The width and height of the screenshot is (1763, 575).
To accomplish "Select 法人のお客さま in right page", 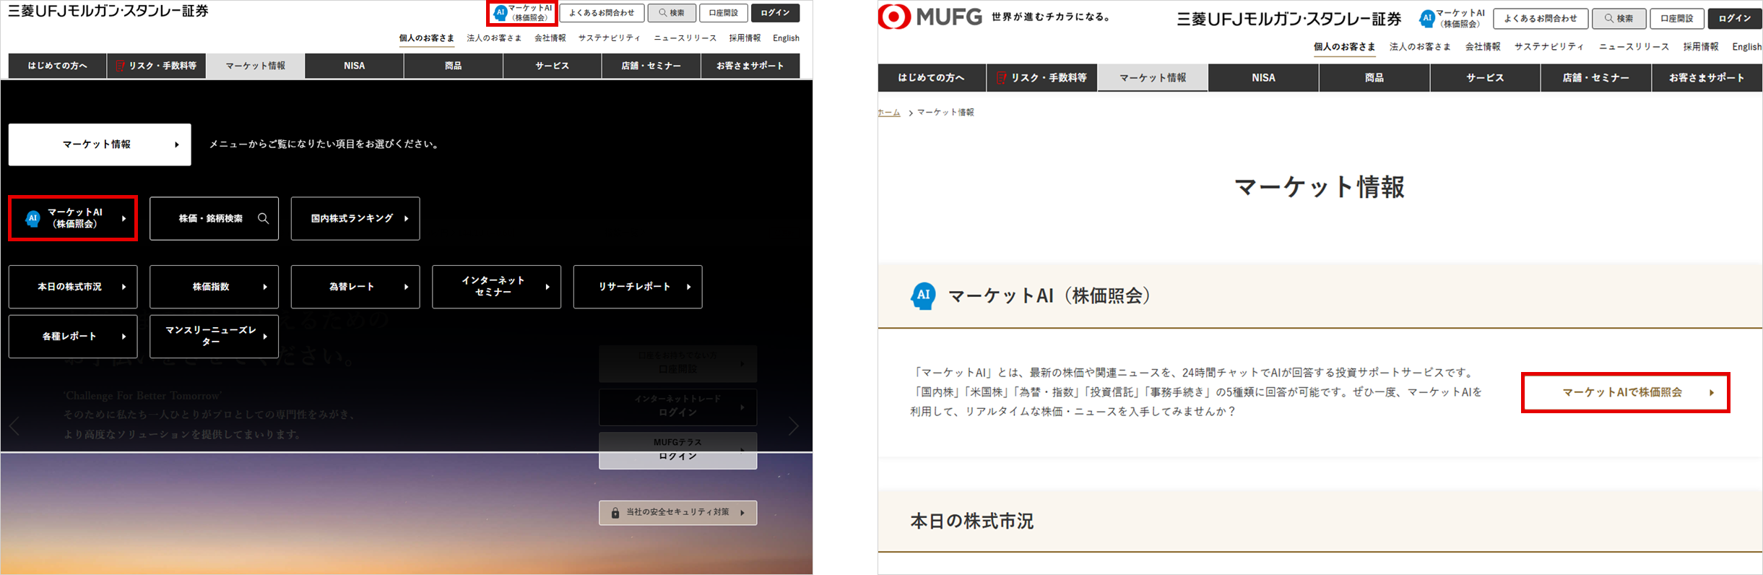I will (1420, 47).
